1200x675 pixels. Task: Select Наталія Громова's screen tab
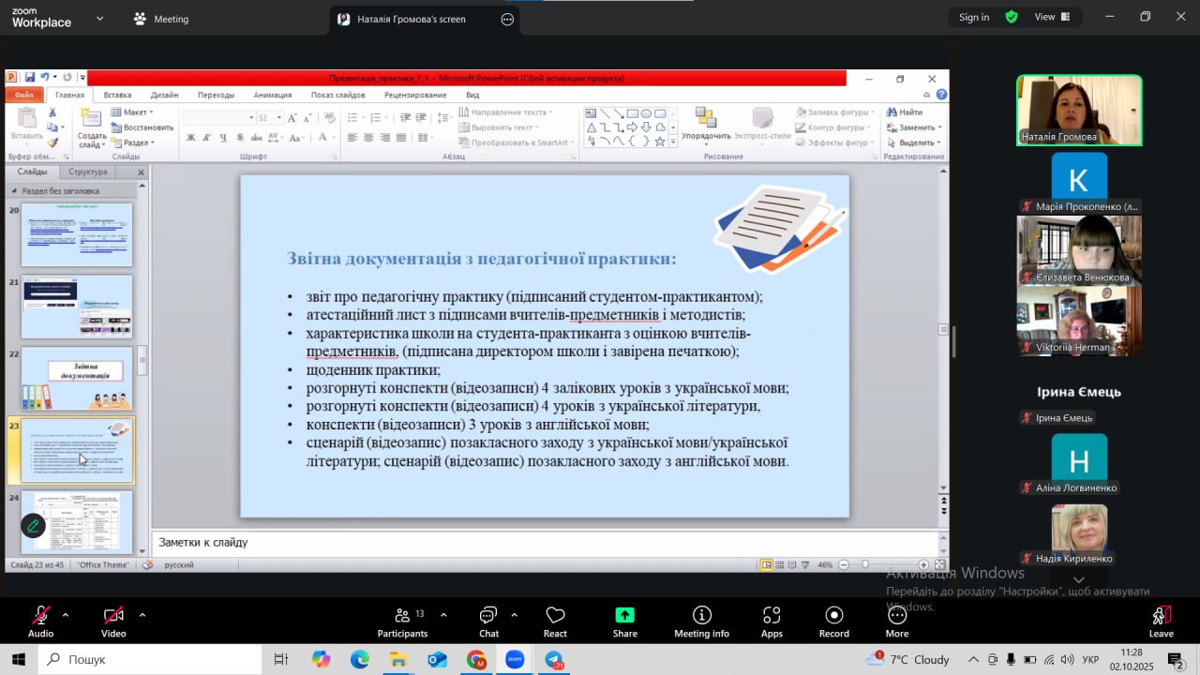pos(411,19)
